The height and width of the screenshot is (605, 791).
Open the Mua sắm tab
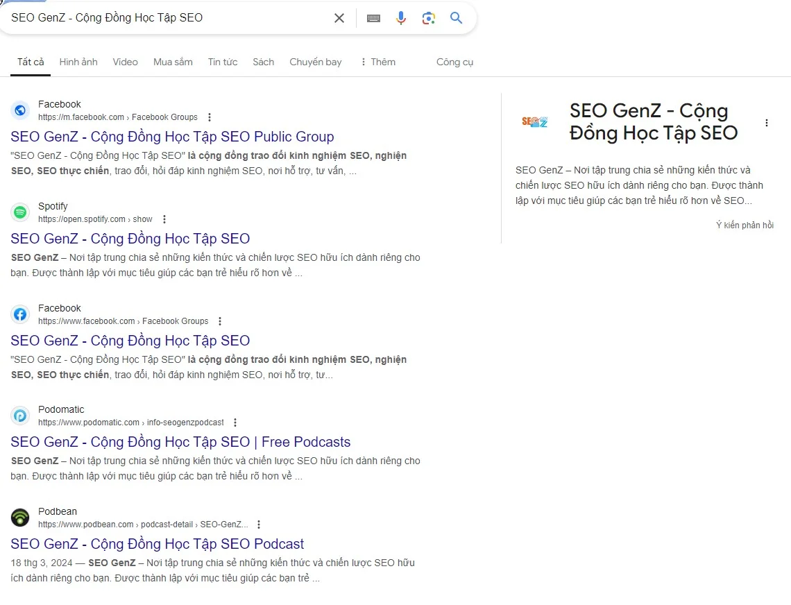click(173, 62)
